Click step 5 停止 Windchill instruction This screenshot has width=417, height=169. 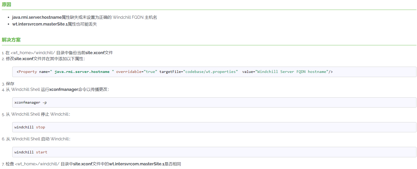coord(38,114)
